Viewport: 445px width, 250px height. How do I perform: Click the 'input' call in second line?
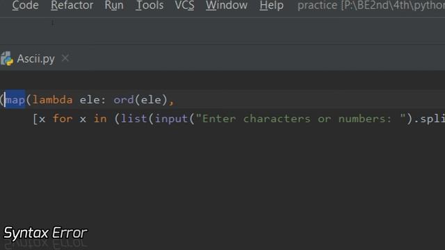pos(172,119)
